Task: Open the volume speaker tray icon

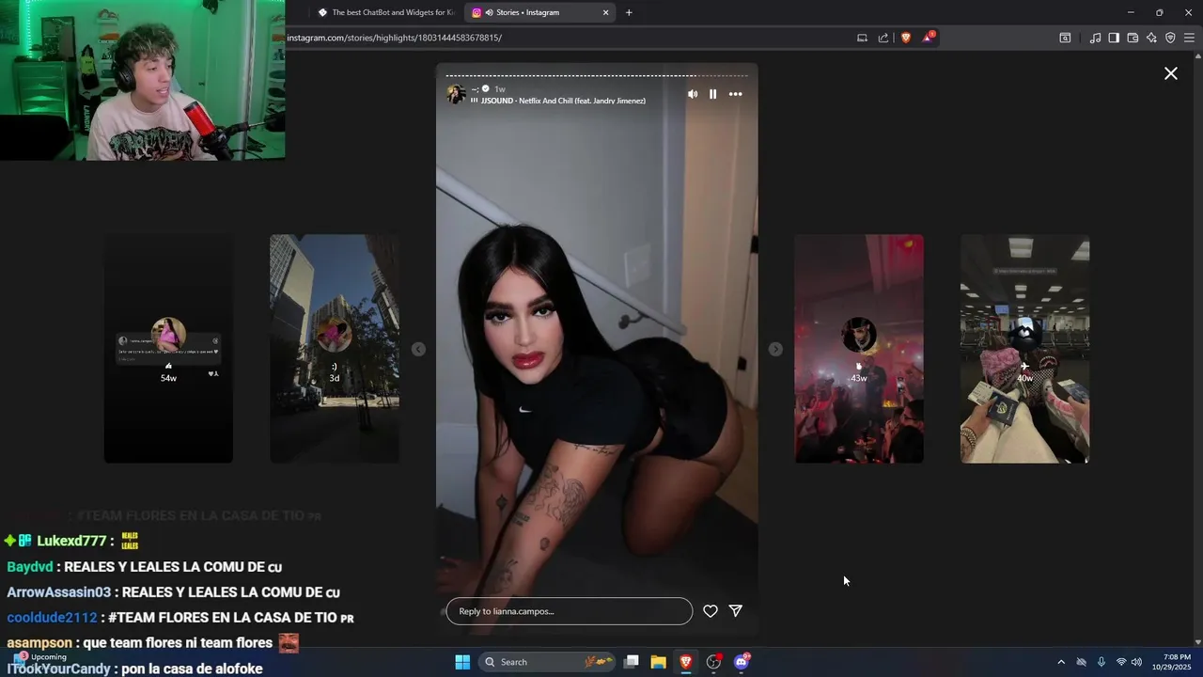Action: (x=1136, y=662)
